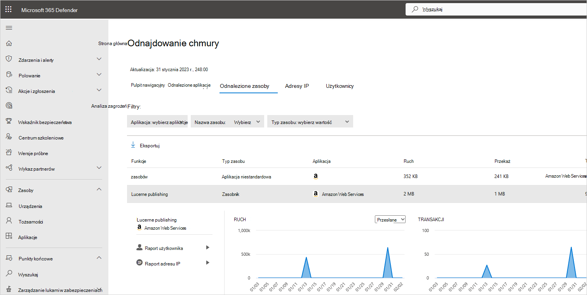Click the magnifier icon beside sidebar Wyszukaj
This screenshot has width=587, height=295.
click(x=9, y=274)
